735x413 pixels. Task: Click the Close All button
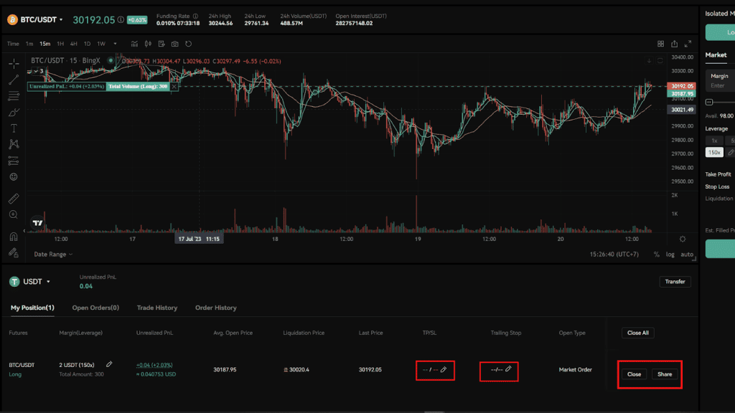click(x=638, y=333)
